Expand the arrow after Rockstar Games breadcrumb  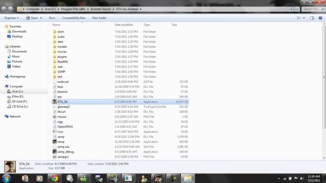[x=114, y=9]
